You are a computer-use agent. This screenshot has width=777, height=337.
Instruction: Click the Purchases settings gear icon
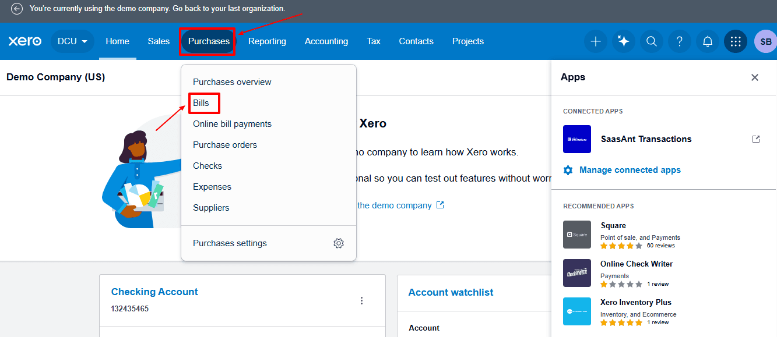click(339, 243)
